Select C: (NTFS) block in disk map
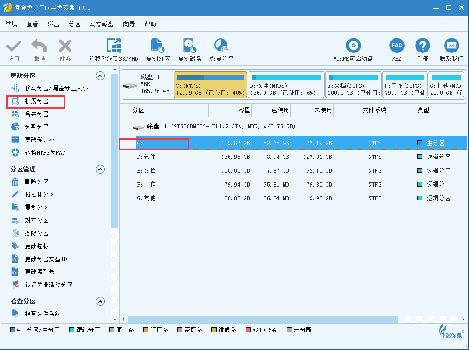 [210, 85]
